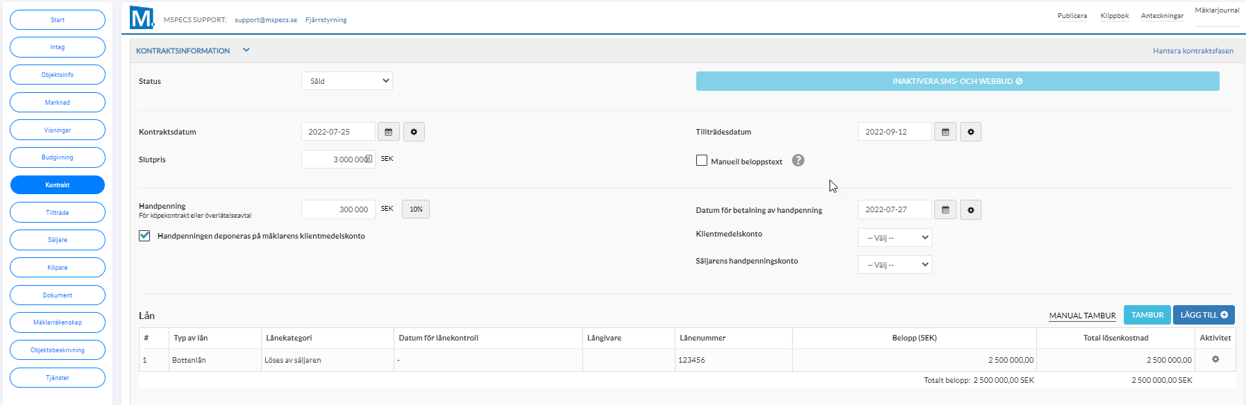
Task: Open calendar for handpenning payment date
Action: [945, 210]
